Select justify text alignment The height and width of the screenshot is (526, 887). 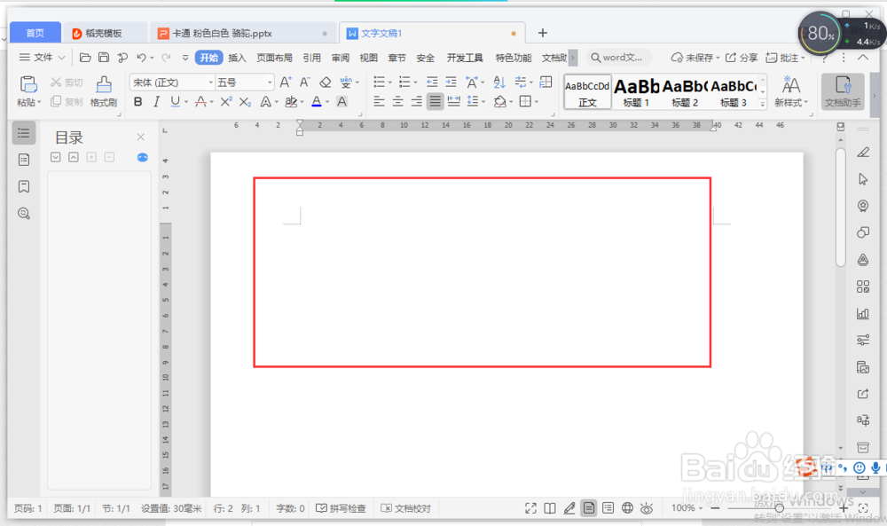pos(435,102)
